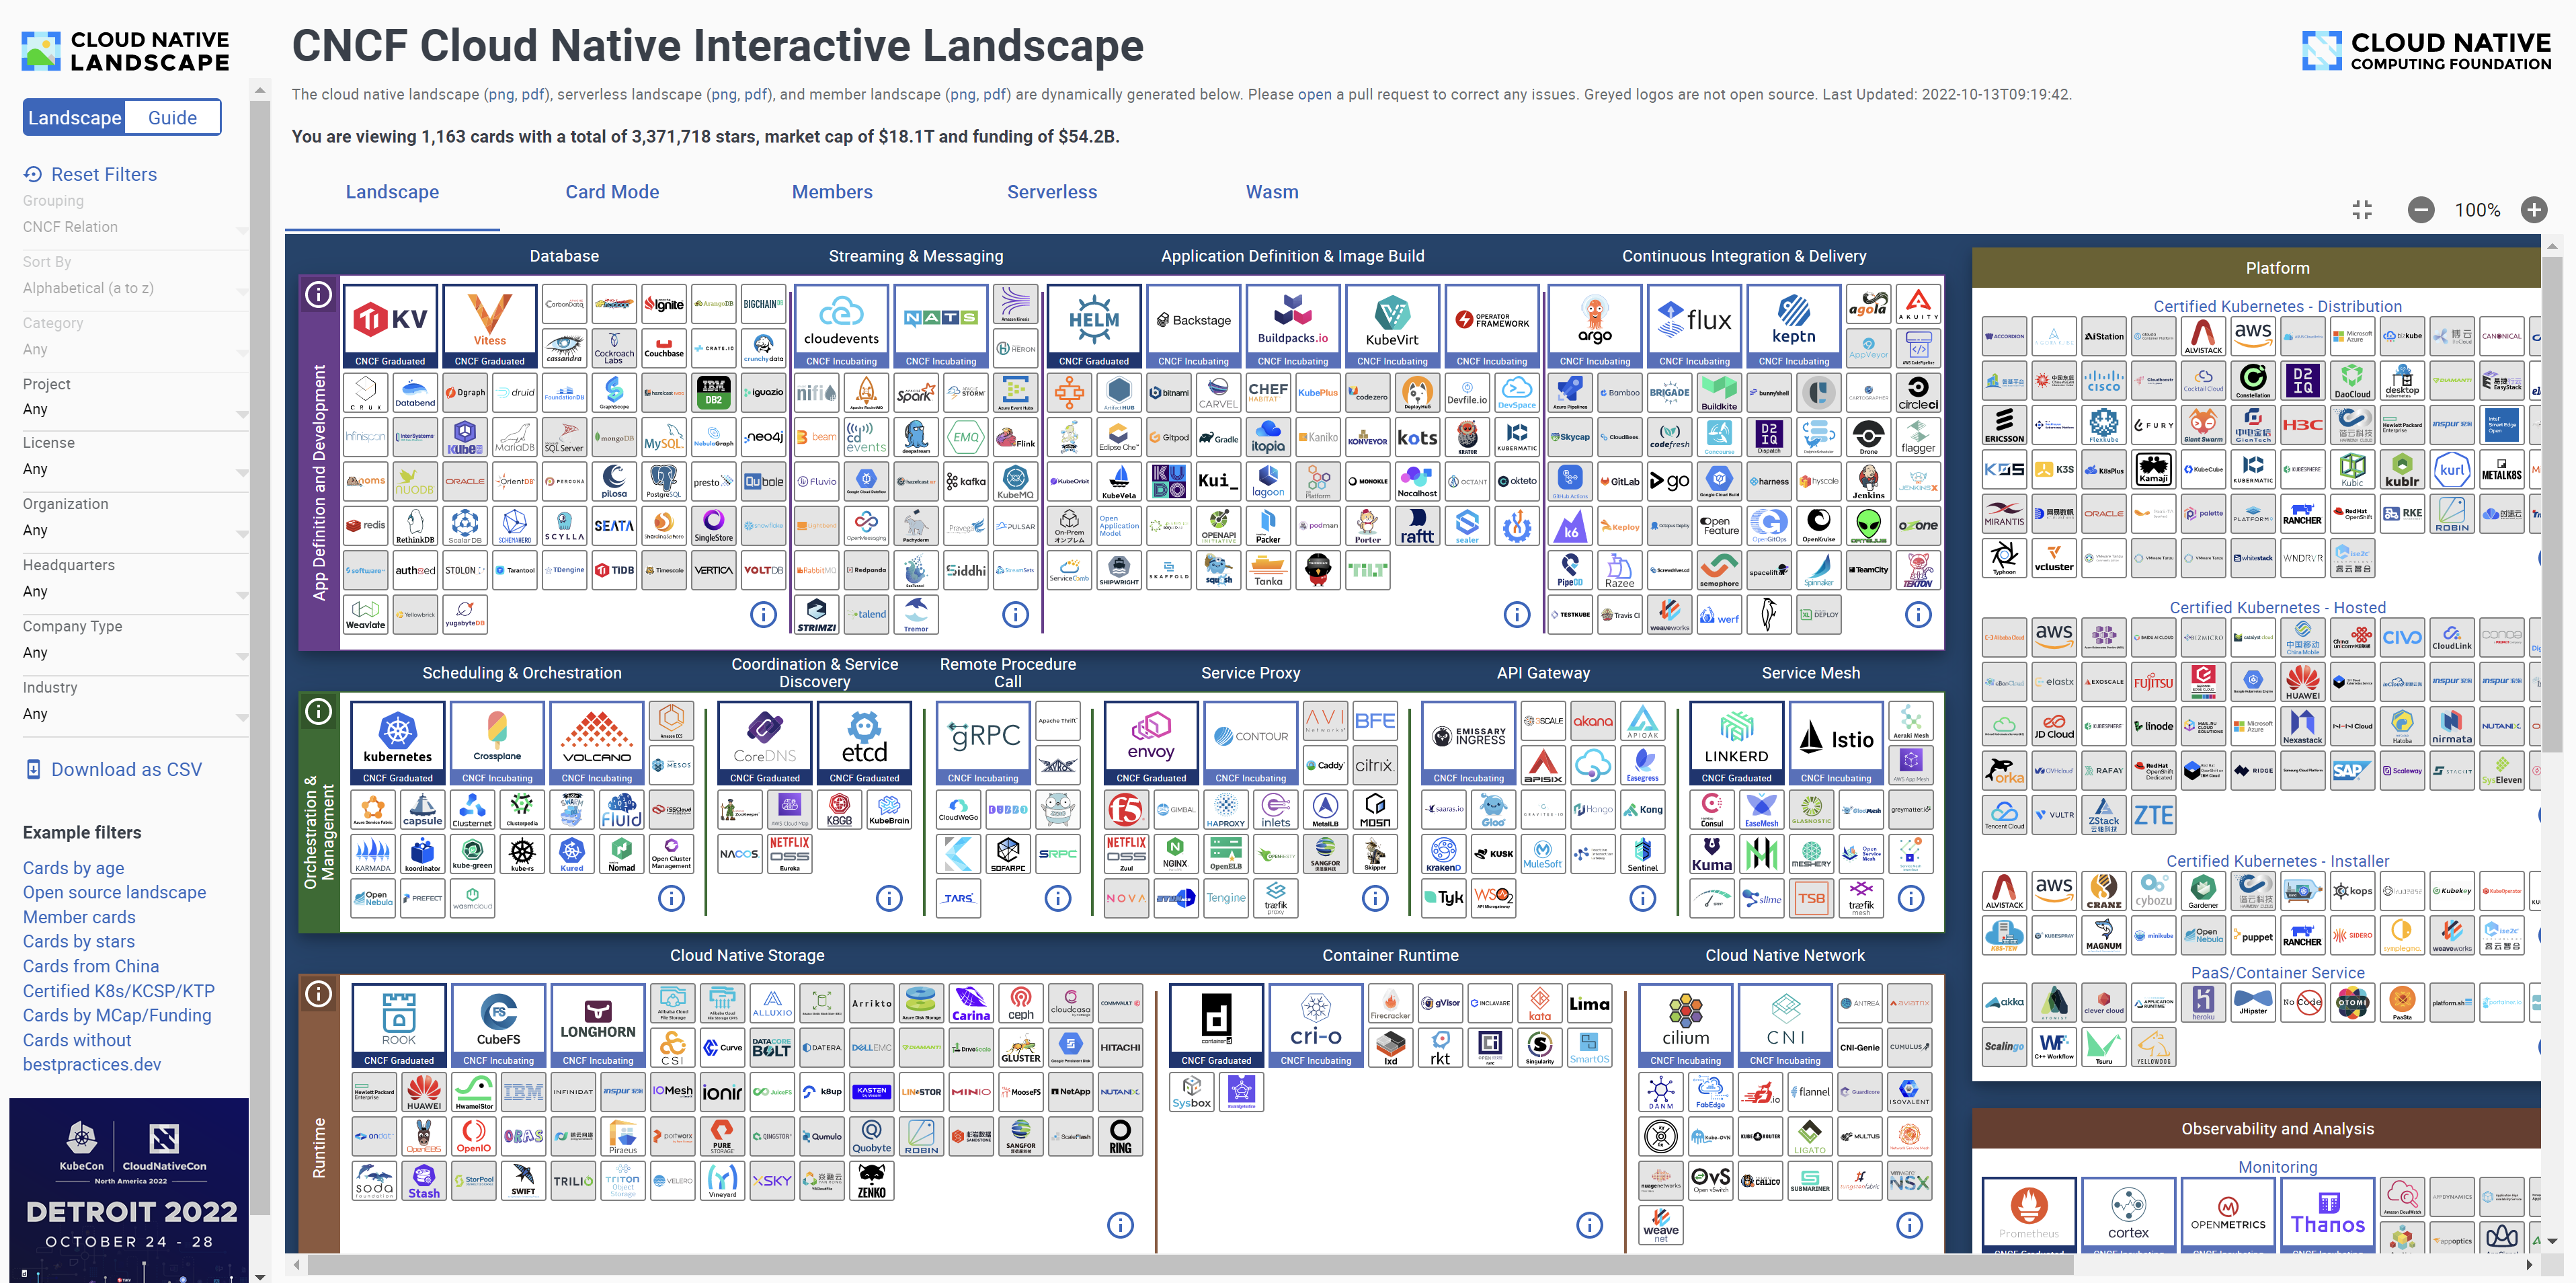The width and height of the screenshot is (2576, 1283).
Task: Open the Operator Framework card
Action: (x=1492, y=326)
